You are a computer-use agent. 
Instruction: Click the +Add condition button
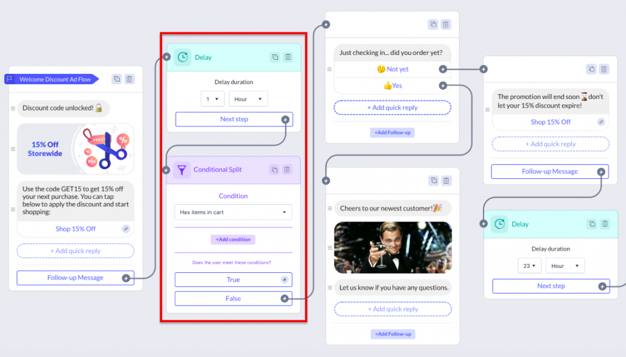point(233,239)
